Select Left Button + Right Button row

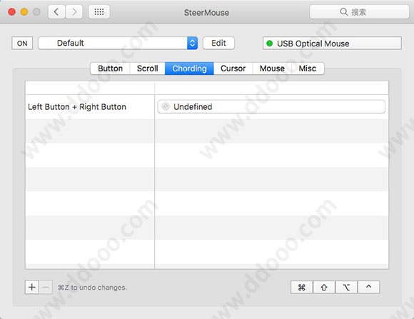pos(207,106)
